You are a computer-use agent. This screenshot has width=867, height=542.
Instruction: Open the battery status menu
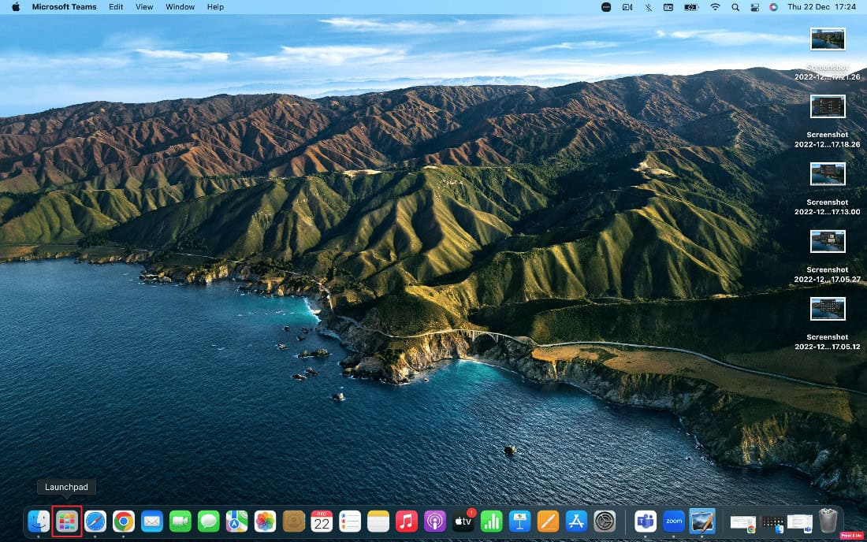tap(691, 7)
